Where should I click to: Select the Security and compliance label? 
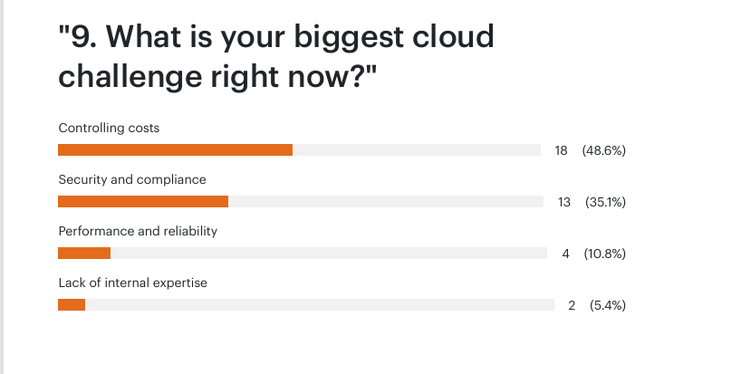coord(132,179)
